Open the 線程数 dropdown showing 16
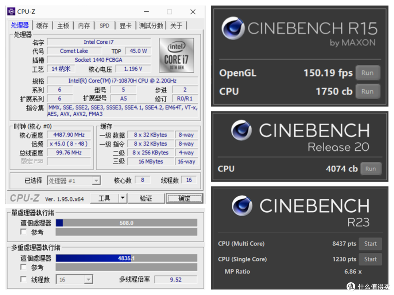Viewport: 394px width, 295px height. click(x=88, y=279)
